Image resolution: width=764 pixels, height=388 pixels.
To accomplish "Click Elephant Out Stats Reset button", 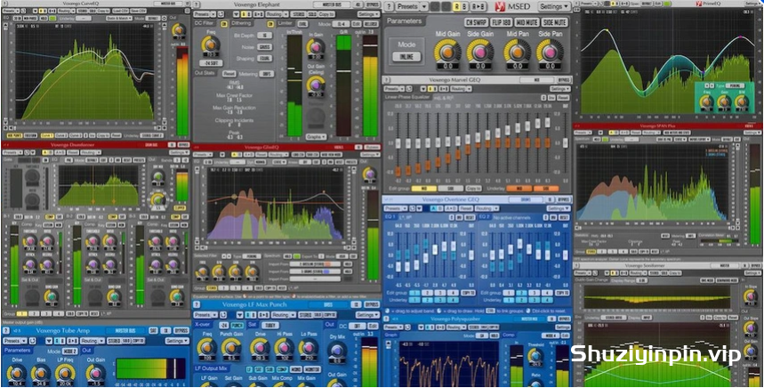I will coord(229,74).
